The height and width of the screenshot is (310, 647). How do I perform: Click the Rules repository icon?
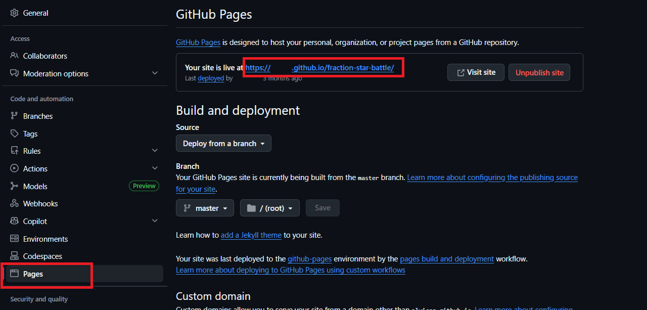coord(14,151)
